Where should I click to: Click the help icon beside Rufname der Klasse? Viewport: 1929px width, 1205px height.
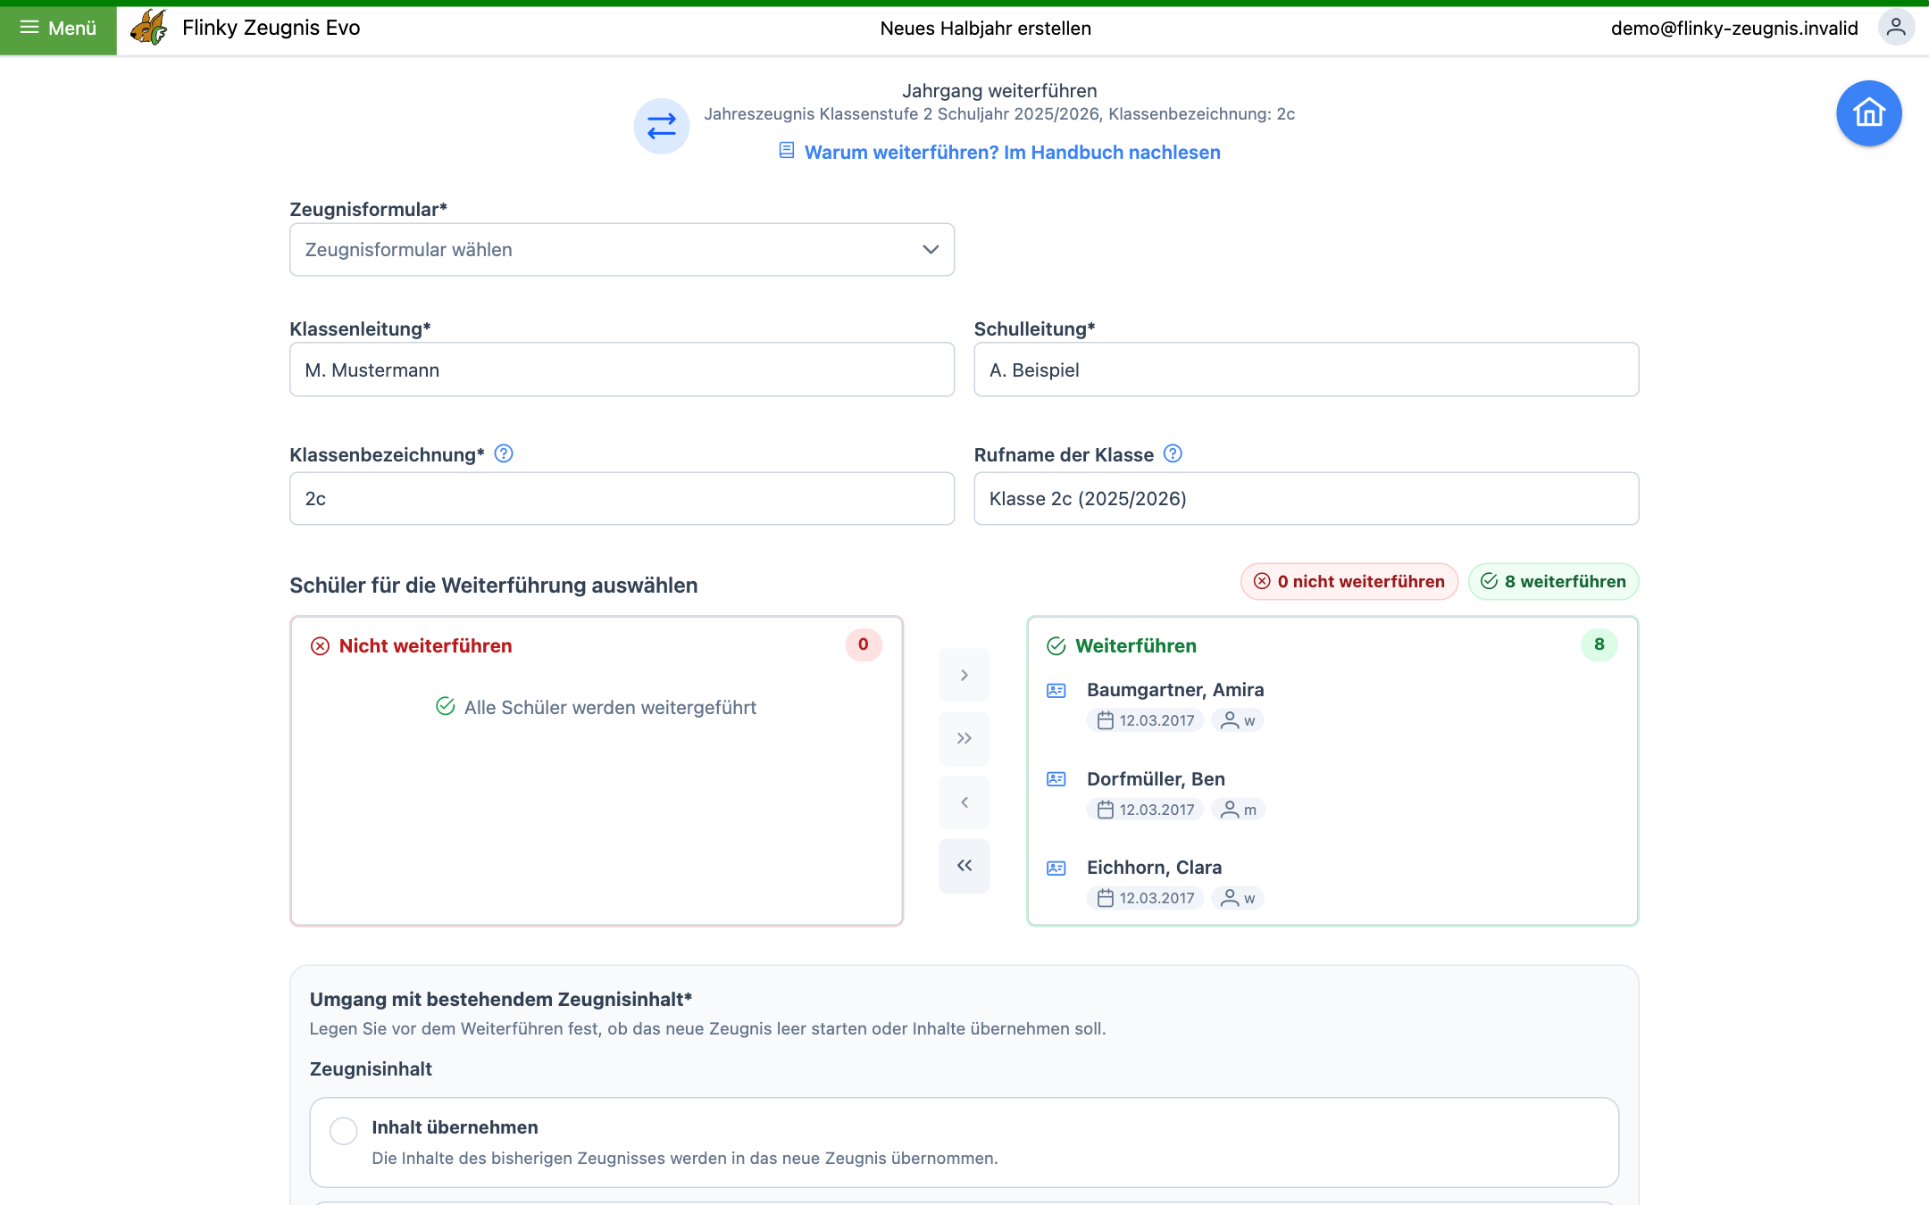(1173, 453)
